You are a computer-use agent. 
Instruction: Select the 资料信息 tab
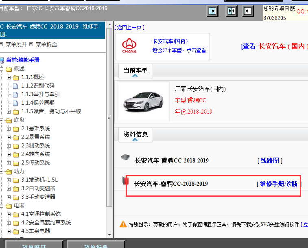(x=135, y=135)
